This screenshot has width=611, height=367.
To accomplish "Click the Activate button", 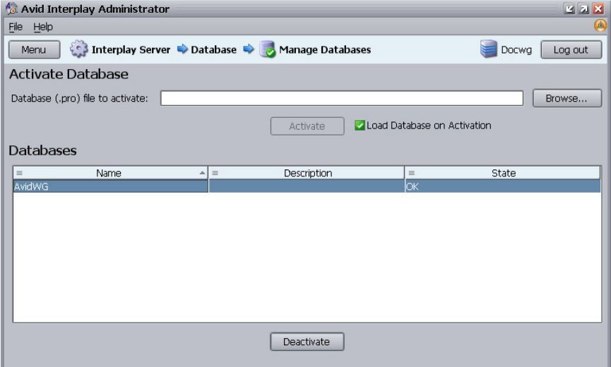I will point(307,126).
